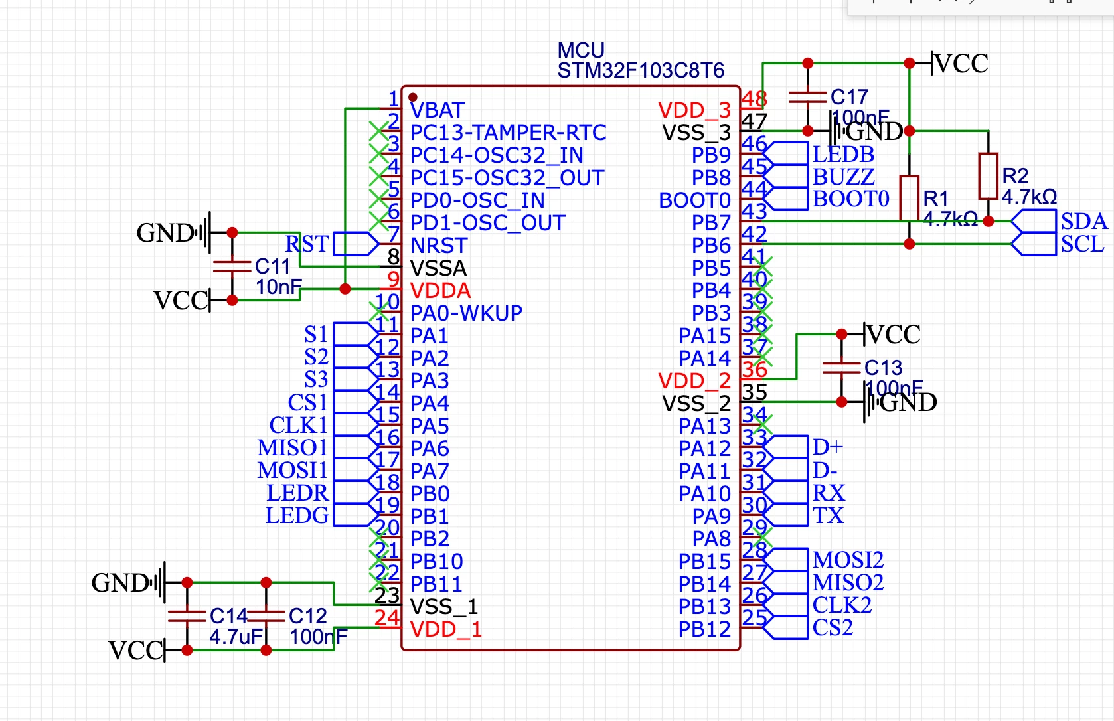The height and width of the screenshot is (721, 1114).
Task: Select the S3 net port
Action: [x=341, y=379]
